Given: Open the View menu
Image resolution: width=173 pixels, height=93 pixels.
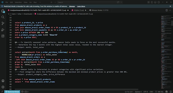Looking at the screenshot, I should [25, 2].
